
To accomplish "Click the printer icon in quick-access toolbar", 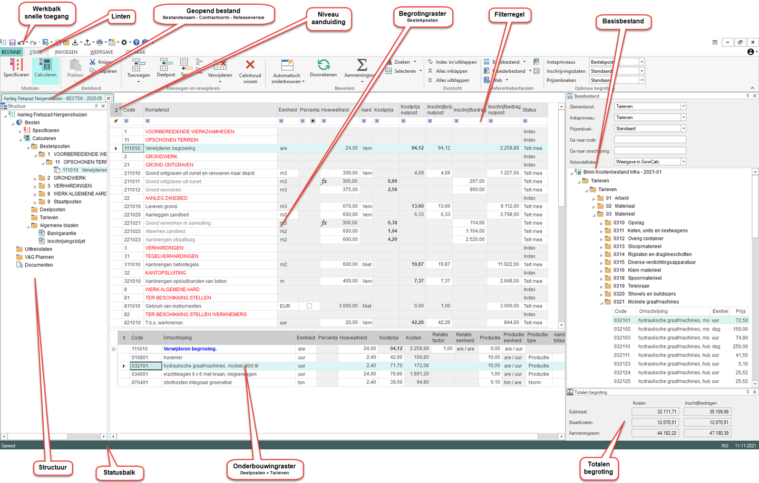I will [99, 42].
